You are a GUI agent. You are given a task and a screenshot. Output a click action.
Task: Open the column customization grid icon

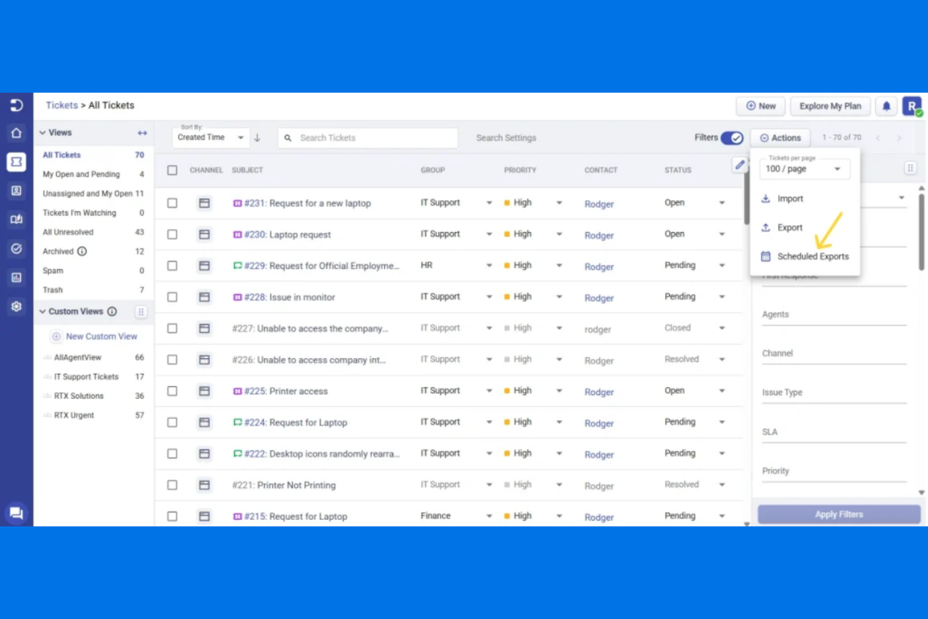910,167
